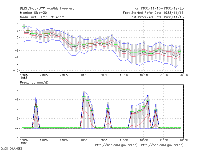Click the 21NOV tick on precipitation chart
This screenshot has height=150, width=200.
pos(44,140)
